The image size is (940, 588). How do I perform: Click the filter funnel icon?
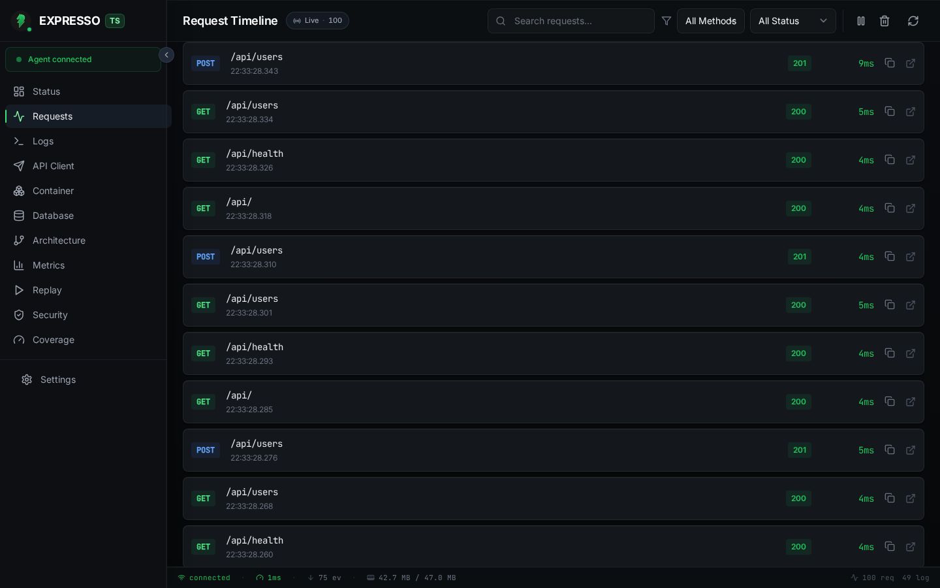point(666,21)
